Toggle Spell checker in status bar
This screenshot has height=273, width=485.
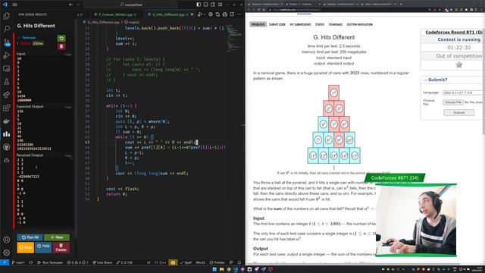click(x=186, y=262)
